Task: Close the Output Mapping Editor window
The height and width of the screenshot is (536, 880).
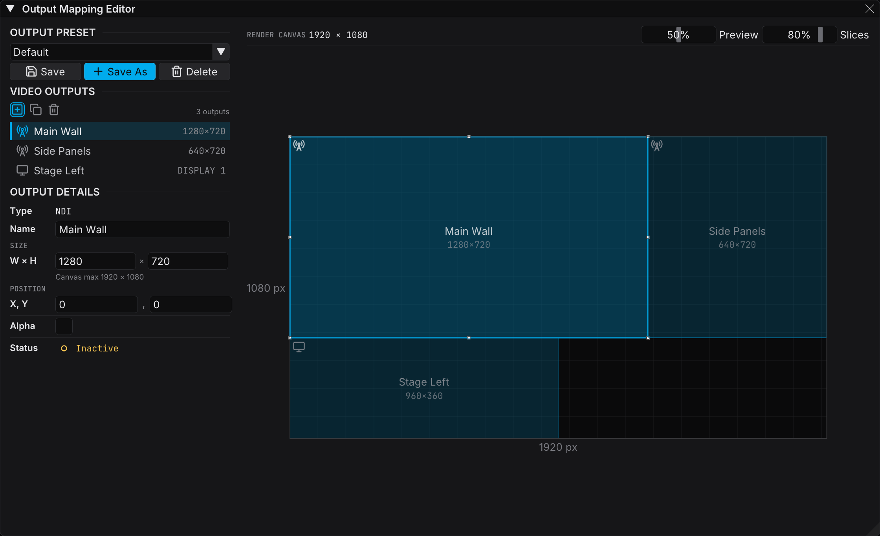Action: (x=869, y=9)
